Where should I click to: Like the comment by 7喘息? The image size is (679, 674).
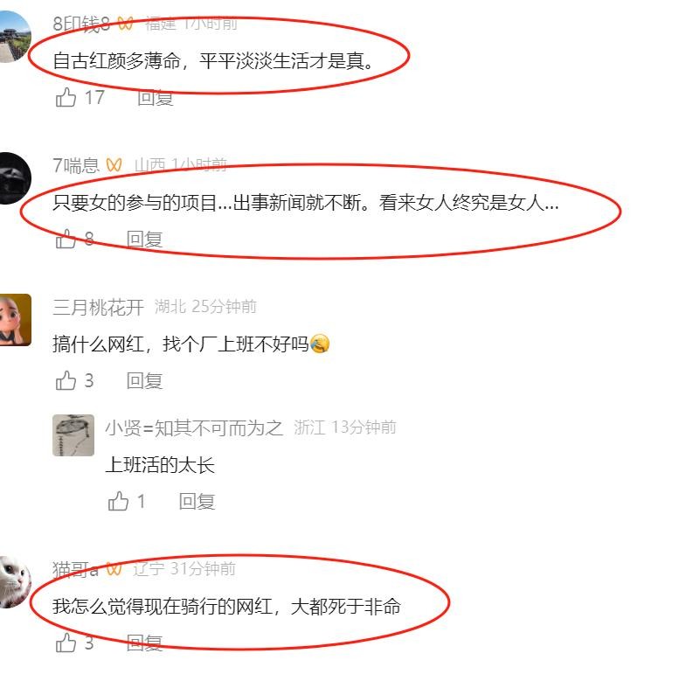66,239
